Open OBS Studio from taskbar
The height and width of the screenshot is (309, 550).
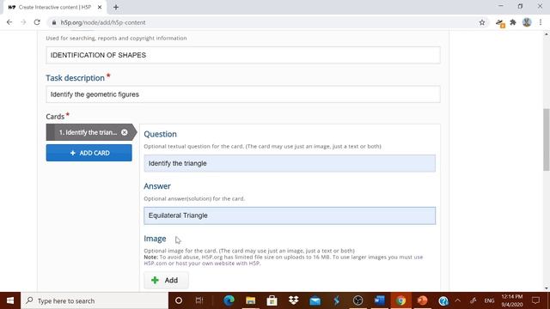point(357,300)
